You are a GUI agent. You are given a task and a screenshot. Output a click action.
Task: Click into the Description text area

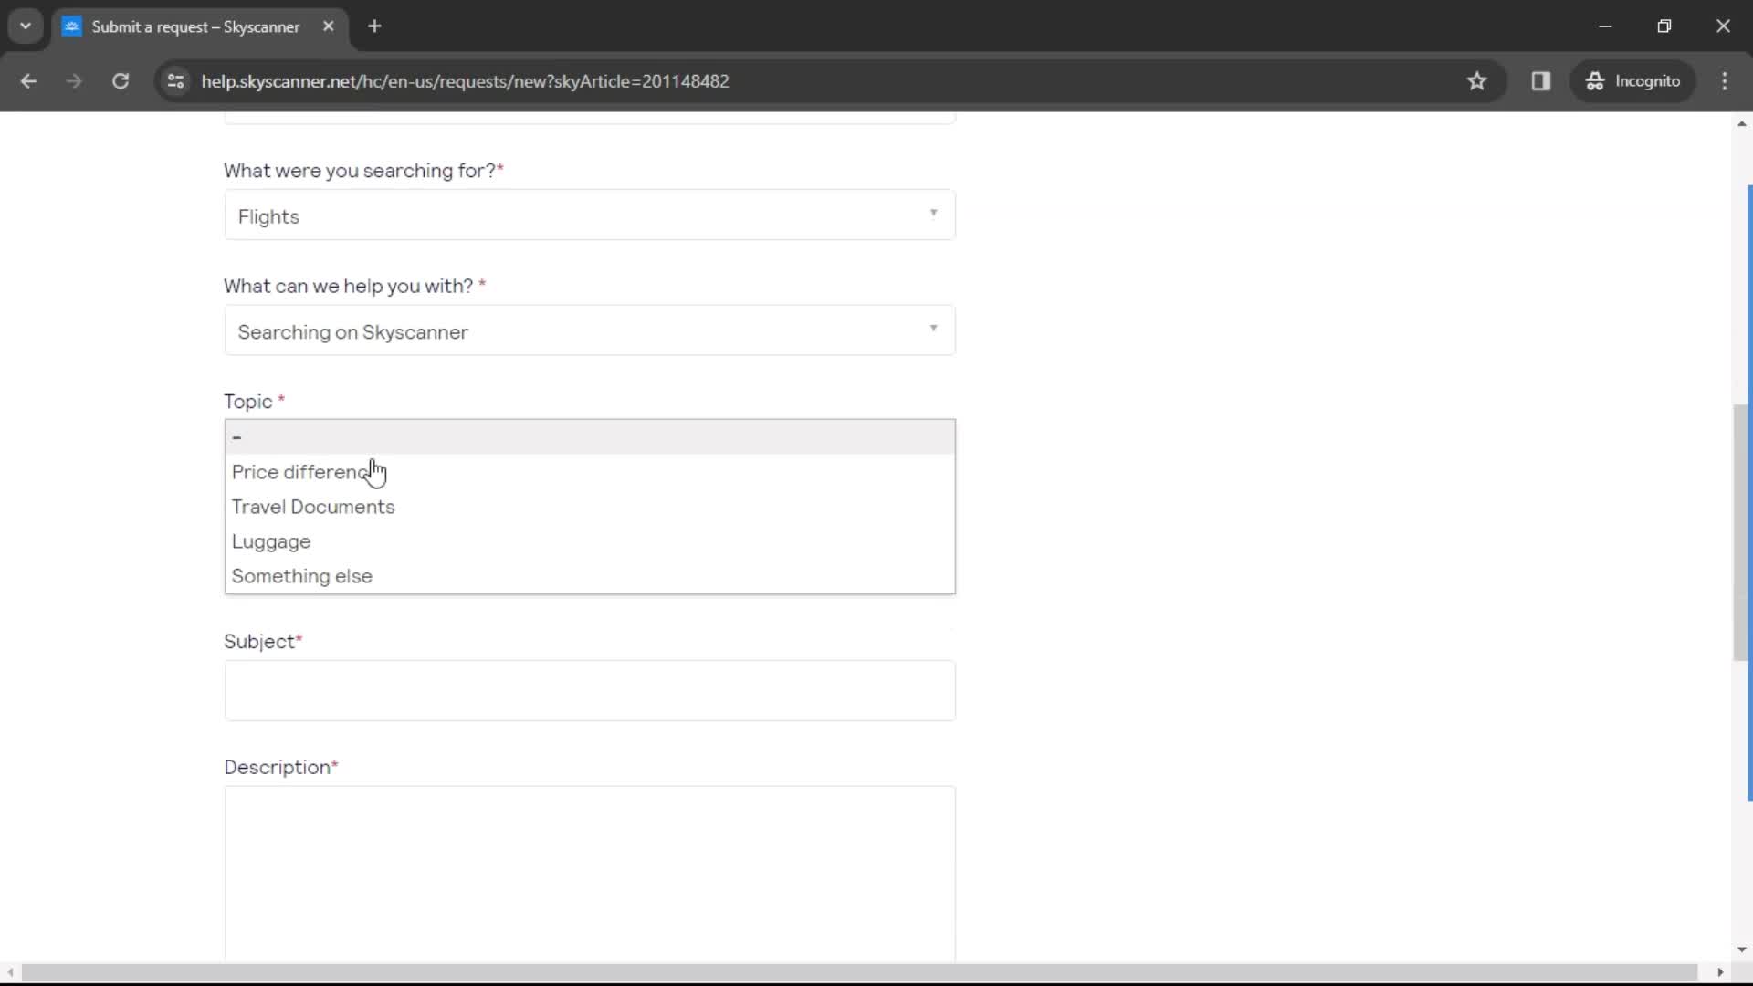[x=590, y=874]
